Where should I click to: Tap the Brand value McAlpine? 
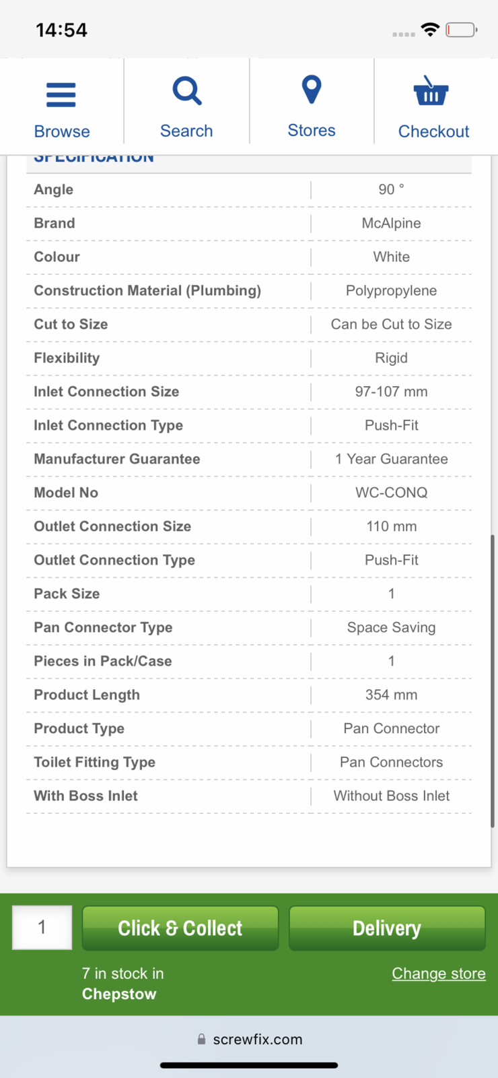click(x=392, y=223)
